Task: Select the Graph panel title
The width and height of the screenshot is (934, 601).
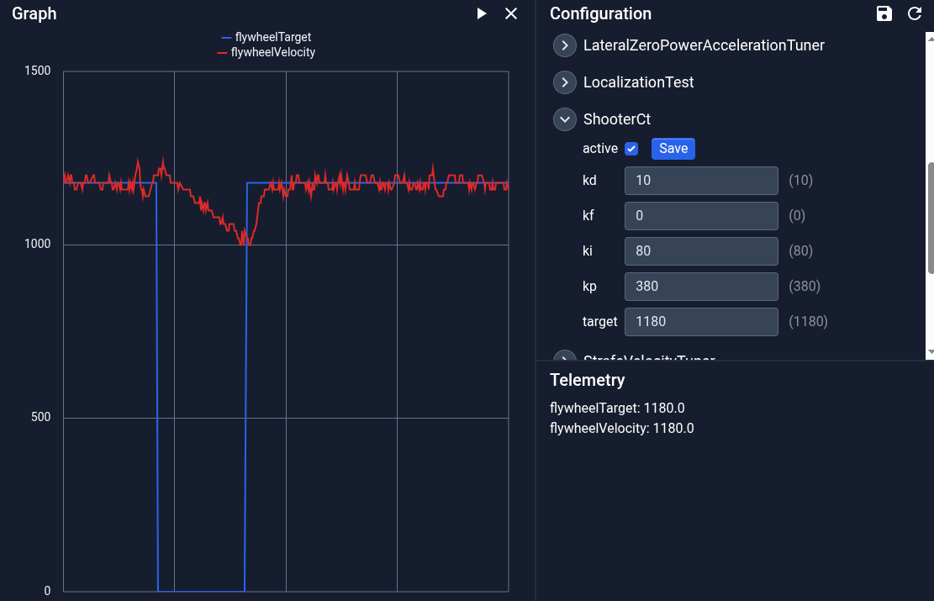Action: (34, 13)
